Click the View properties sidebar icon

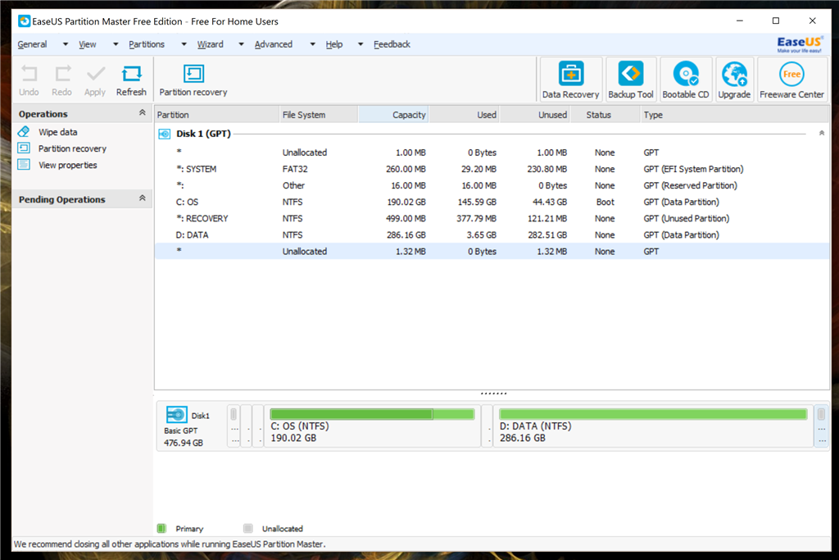click(24, 164)
